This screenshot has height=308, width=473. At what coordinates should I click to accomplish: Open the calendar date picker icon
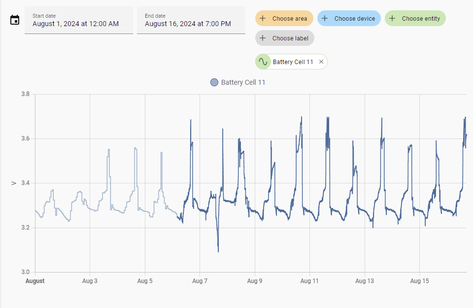click(x=15, y=20)
